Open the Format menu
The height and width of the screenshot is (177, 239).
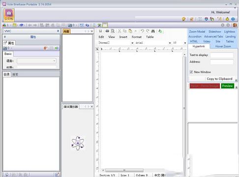pyautogui.click(x=137, y=37)
